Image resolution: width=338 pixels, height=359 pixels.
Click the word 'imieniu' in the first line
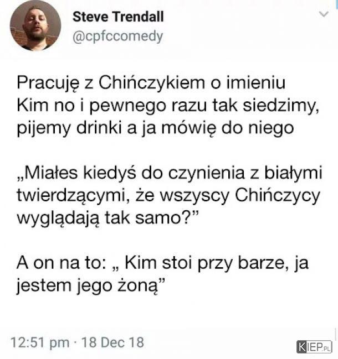tap(256, 82)
